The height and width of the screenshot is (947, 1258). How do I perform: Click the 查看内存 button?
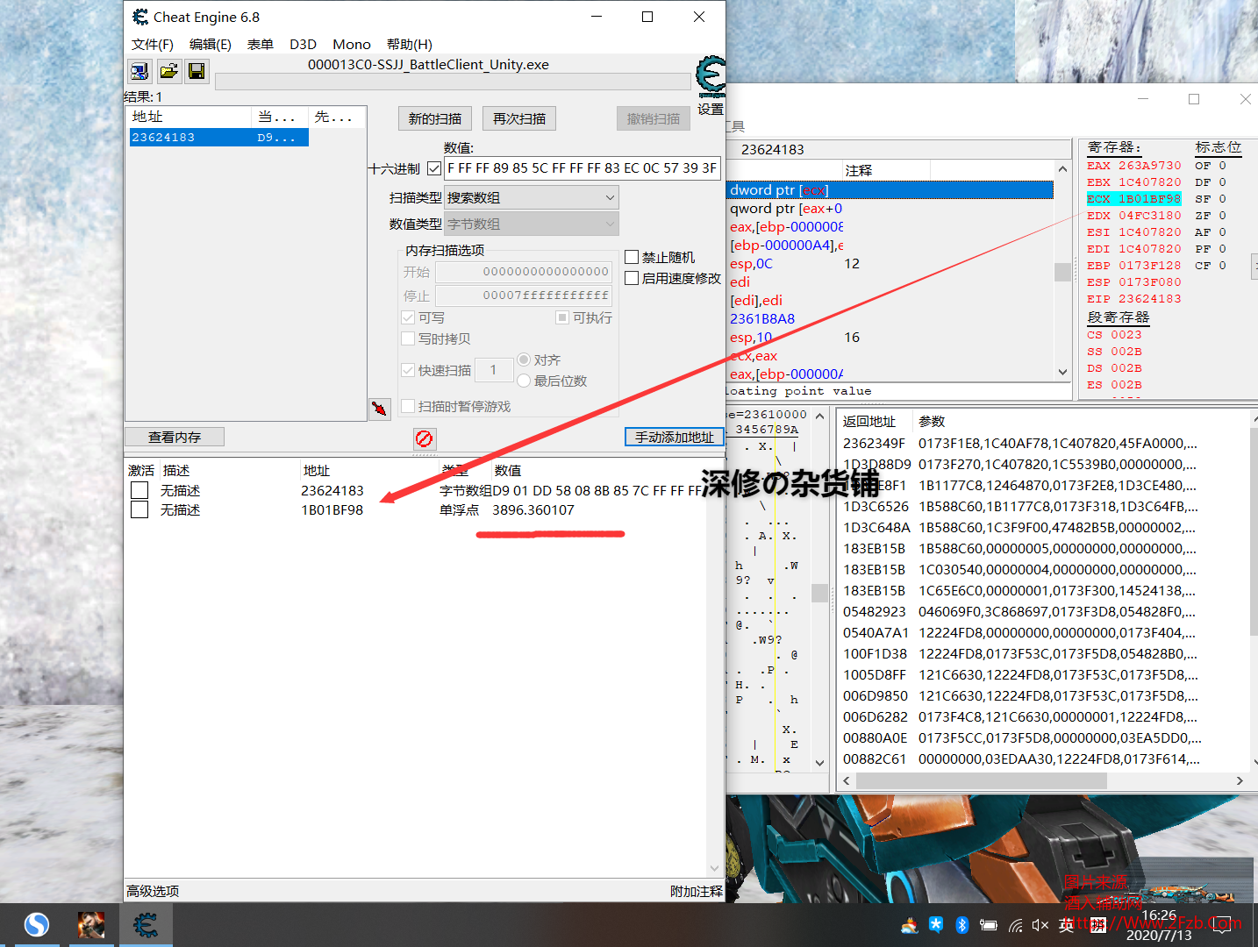tap(175, 437)
